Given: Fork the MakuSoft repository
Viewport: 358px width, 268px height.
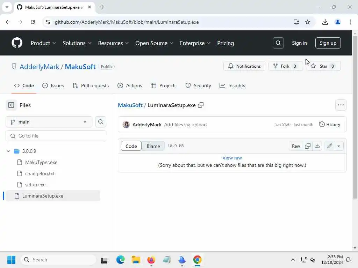Looking at the screenshot, I should pos(285,66).
